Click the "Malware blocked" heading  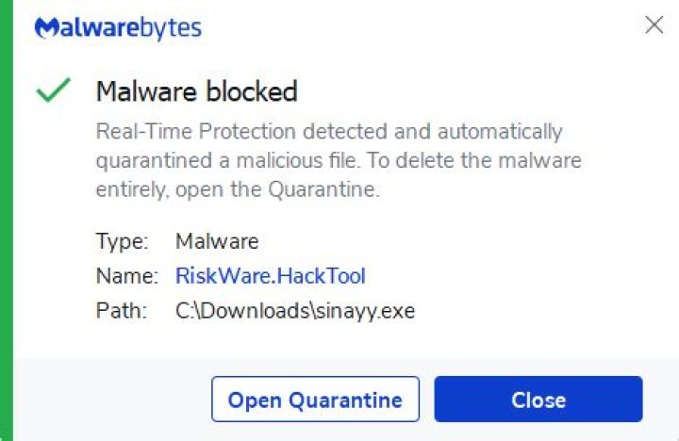[x=196, y=91]
